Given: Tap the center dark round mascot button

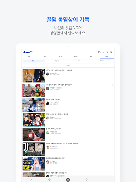Looking at the screenshot, I should click(68, 180).
